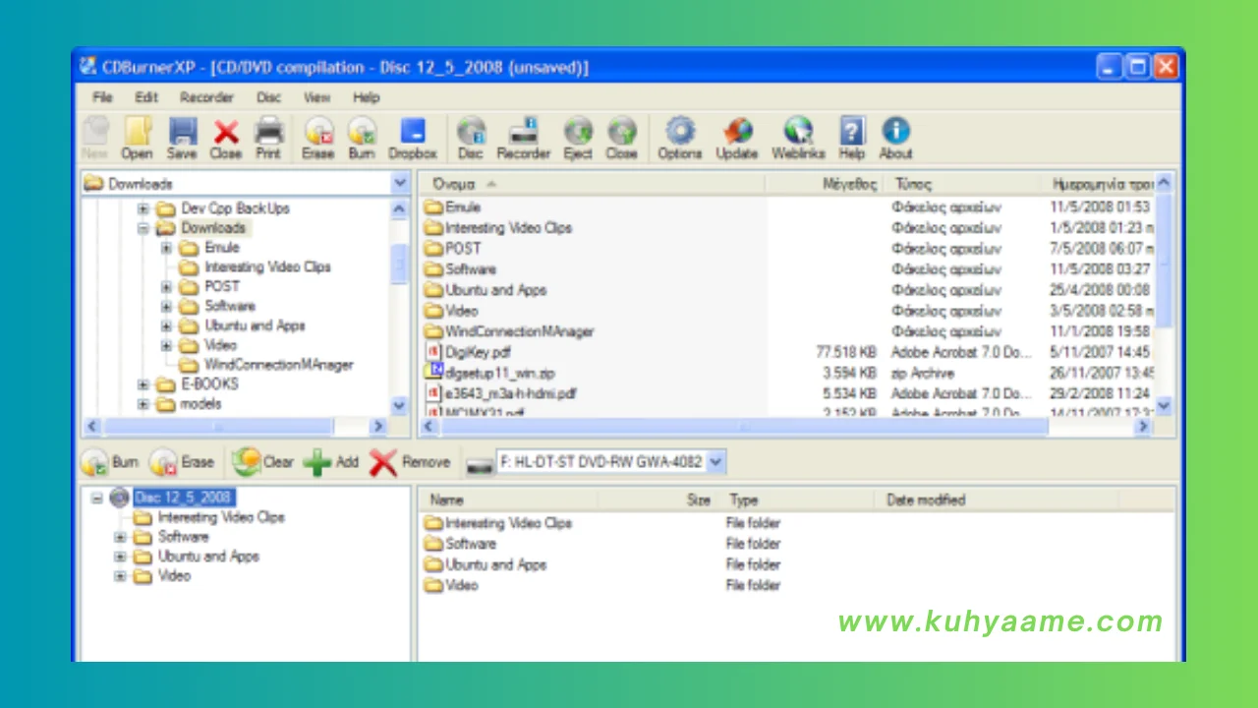Image resolution: width=1258 pixels, height=708 pixels.
Task: Expand Ubuntu and Apps in compilation tree
Action: (x=120, y=557)
